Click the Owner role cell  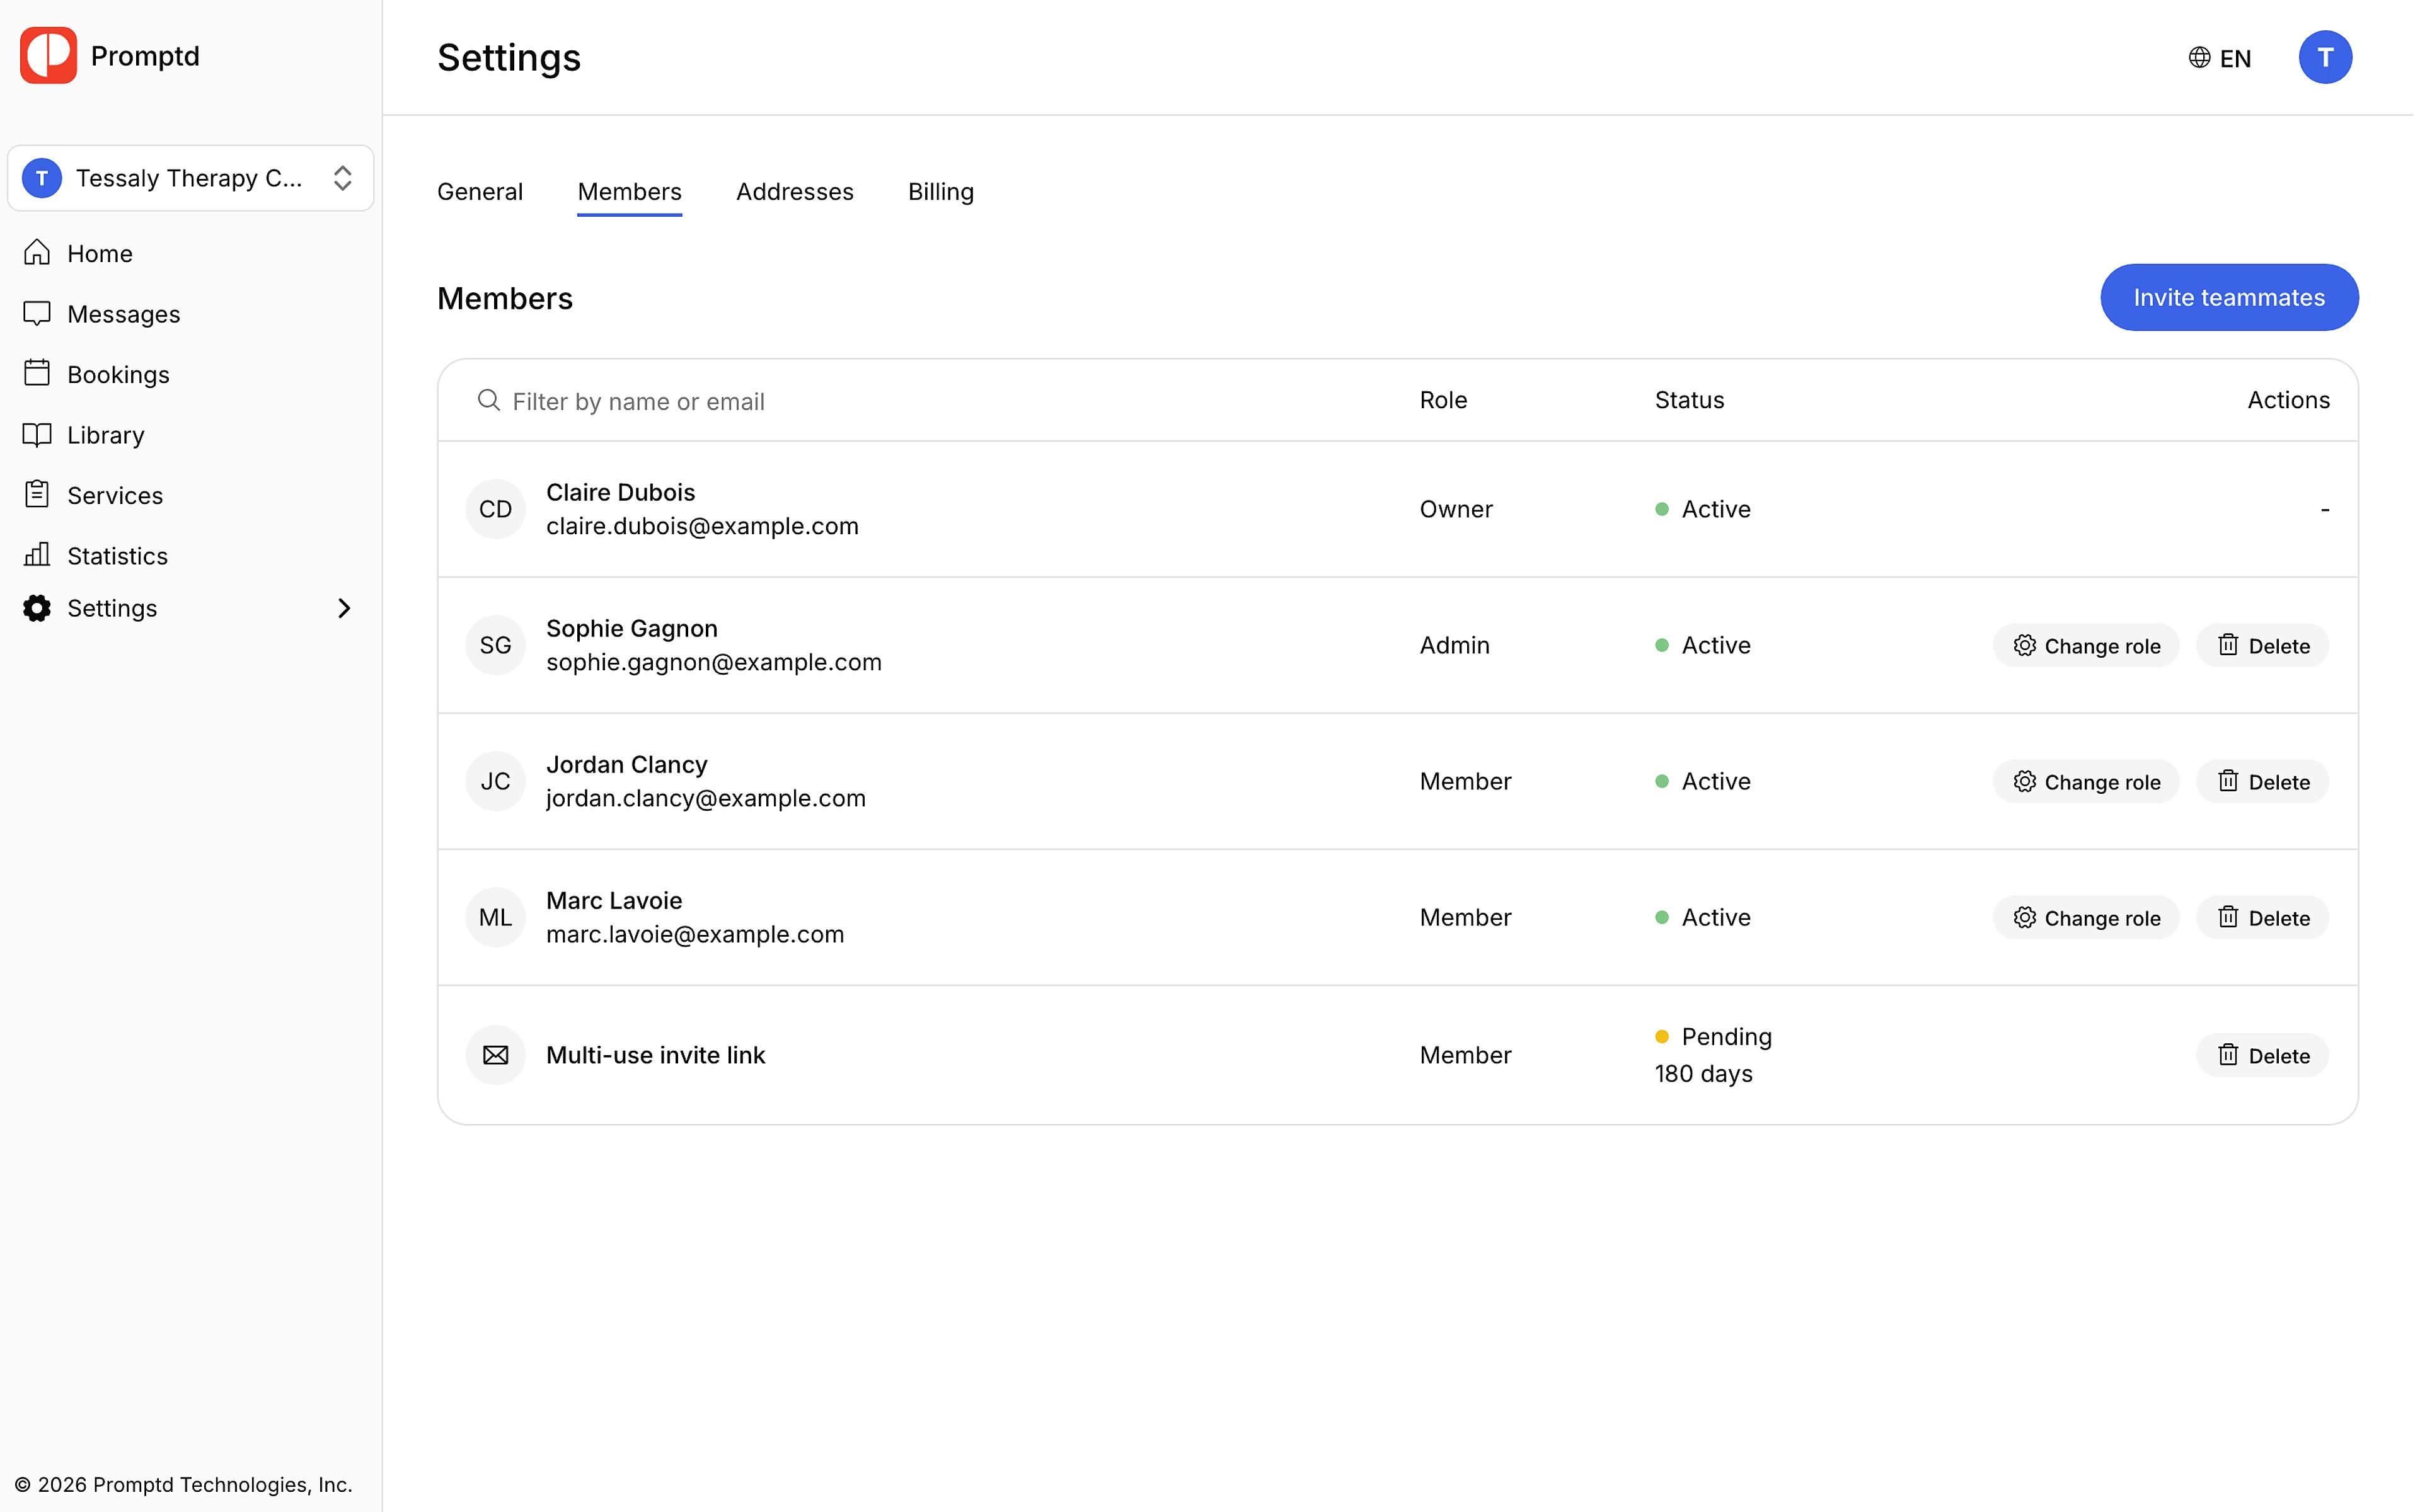[x=1455, y=510]
